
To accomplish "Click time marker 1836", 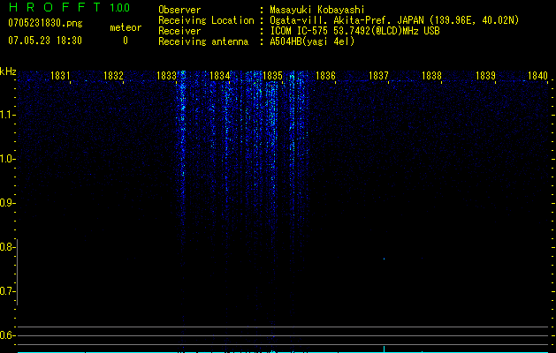I will click(x=325, y=76).
